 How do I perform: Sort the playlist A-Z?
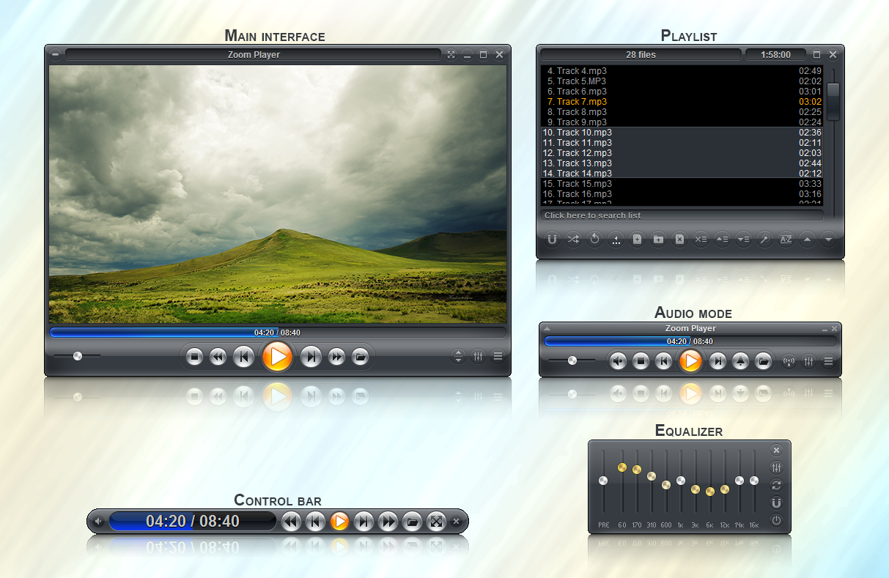(786, 240)
